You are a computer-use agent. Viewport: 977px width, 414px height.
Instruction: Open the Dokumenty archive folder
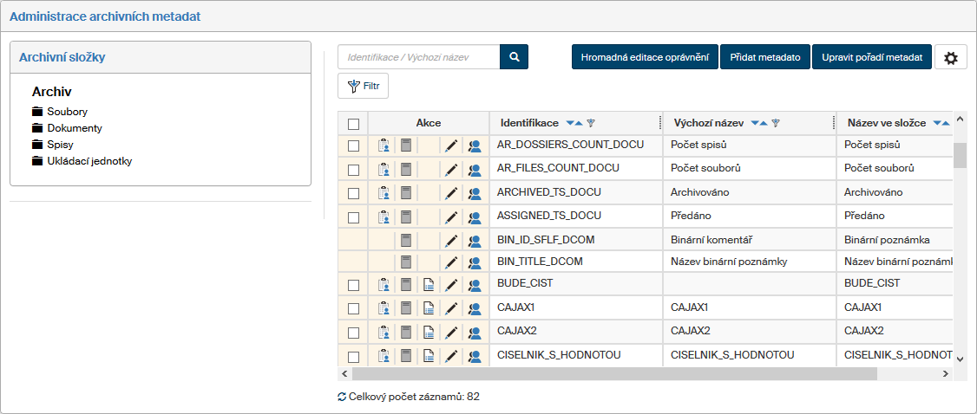tap(75, 128)
